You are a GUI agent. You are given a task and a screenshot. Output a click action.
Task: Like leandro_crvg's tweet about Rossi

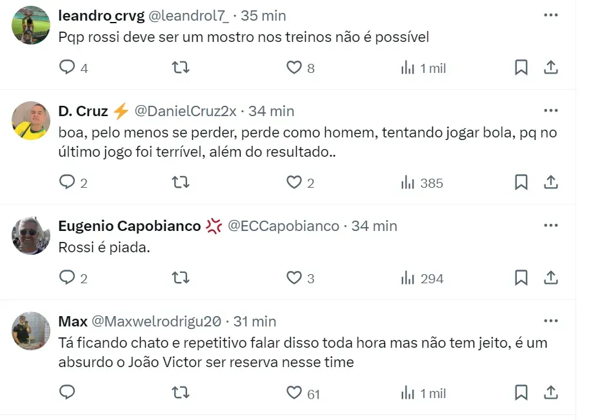[294, 68]
